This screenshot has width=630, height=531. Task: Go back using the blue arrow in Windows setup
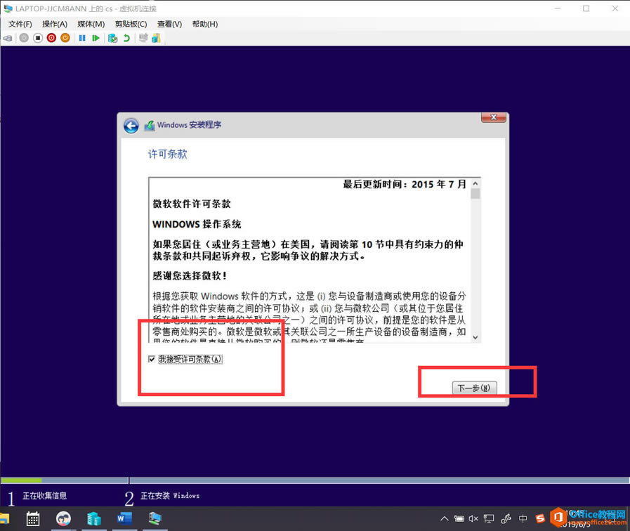click(131, 126)
